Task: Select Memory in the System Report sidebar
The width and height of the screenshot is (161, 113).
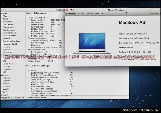Action: click(6, 47)
